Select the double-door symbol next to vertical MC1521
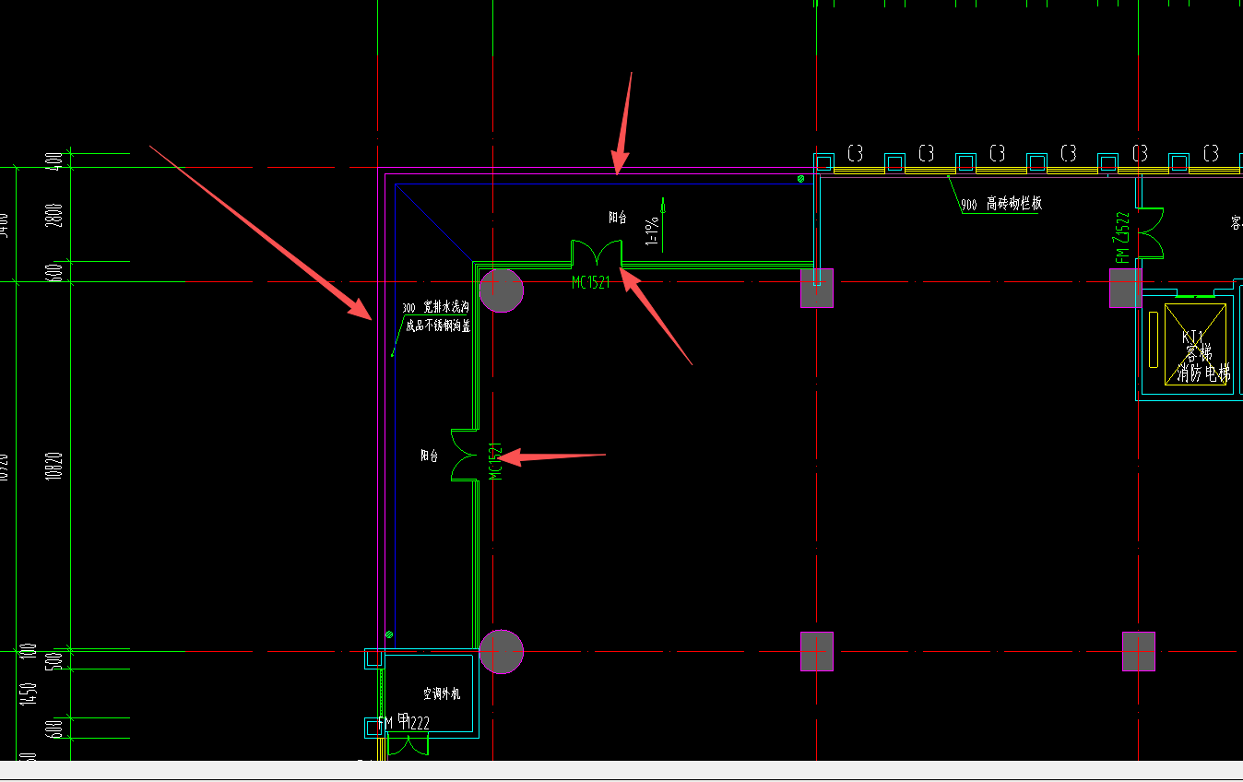 464,456
